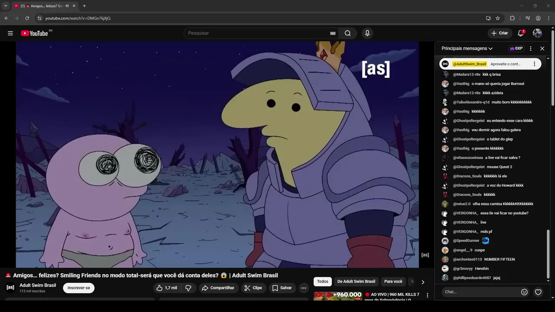555x312 pixels.
Task: Click the video title text
Action: (142, 276)
